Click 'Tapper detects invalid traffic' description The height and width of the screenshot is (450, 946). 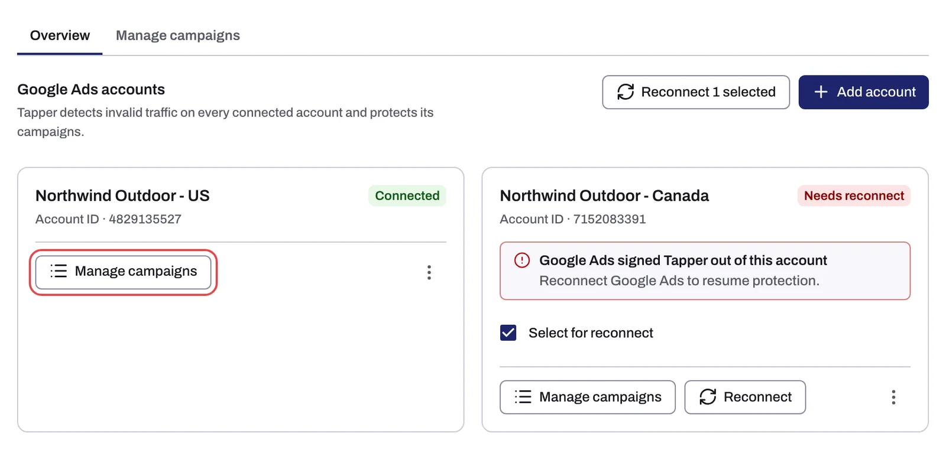(225, 122)
